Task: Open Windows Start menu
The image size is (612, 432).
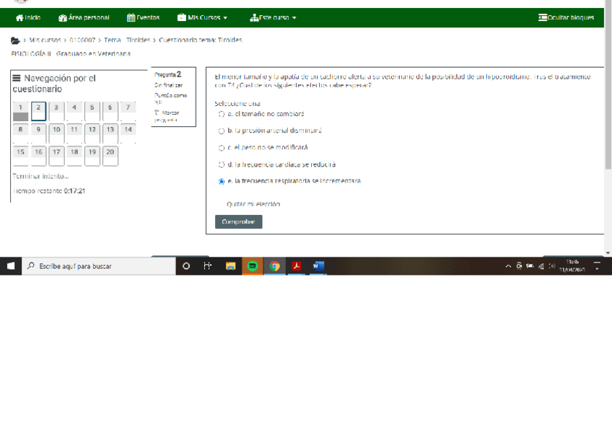Action: pyautogui.click(x=11, y=266)
